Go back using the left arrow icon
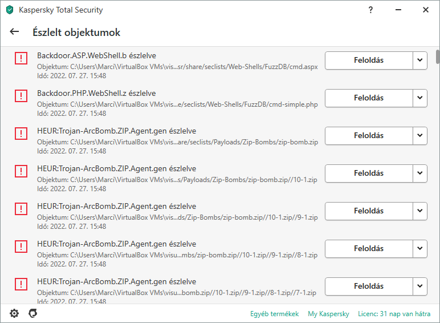Viewport: 440px width, 323px height. coord(14,31)
